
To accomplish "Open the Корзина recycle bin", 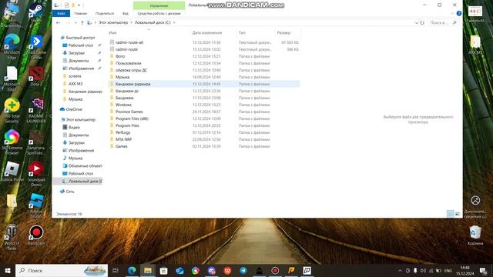I will coord(475,235).
